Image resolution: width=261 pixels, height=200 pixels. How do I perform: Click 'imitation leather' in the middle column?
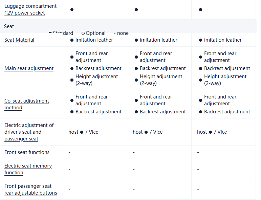point(158,40)
